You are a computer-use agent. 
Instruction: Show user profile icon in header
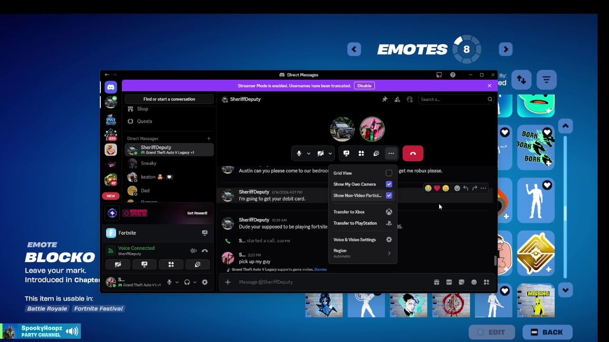pos(410,99)
